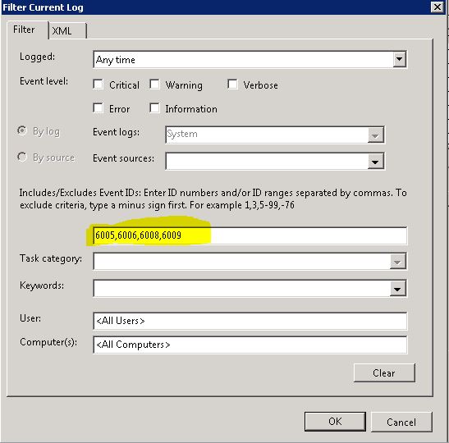Cancel the filter dialog
Screen dimensions: 449x443
pyautogui.click(x=401, y=422)
